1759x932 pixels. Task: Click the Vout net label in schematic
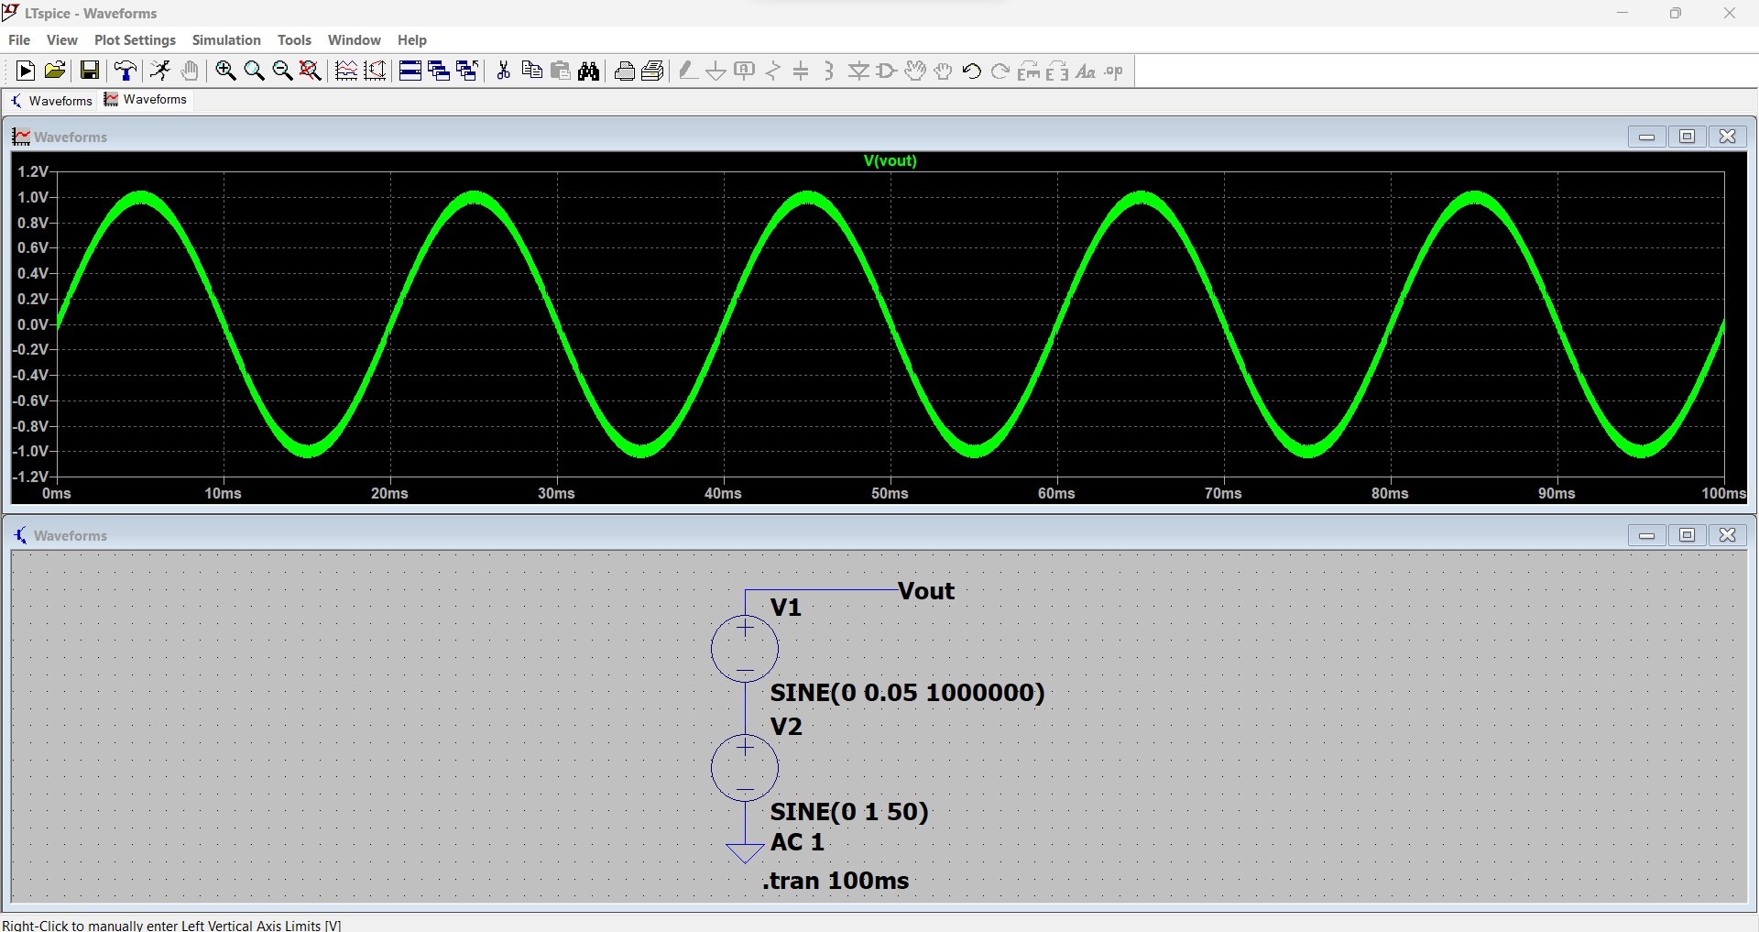[926, 591]
